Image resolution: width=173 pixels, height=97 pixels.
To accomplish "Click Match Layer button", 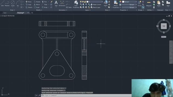I will coord(95,7).
